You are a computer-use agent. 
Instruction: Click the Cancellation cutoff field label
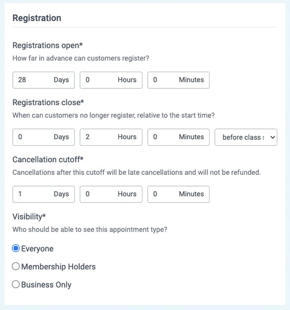tap(48, 160)
